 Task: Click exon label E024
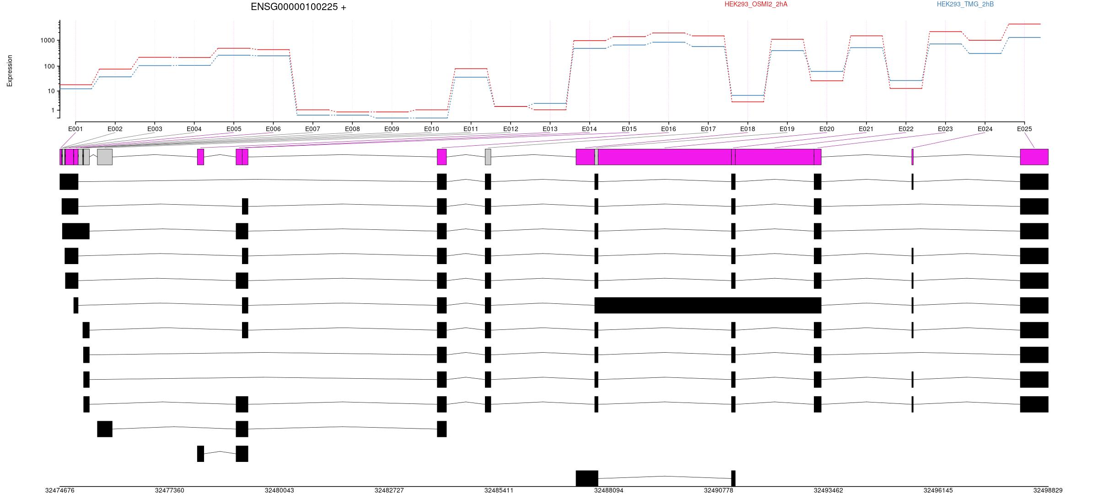[985, 129]
